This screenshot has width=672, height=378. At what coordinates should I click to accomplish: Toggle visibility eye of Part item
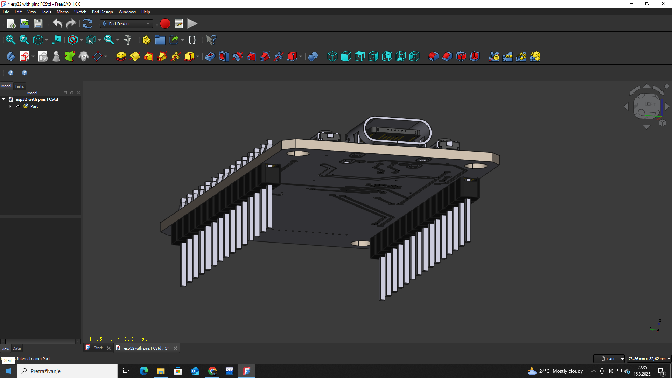[x=18, y=106]
